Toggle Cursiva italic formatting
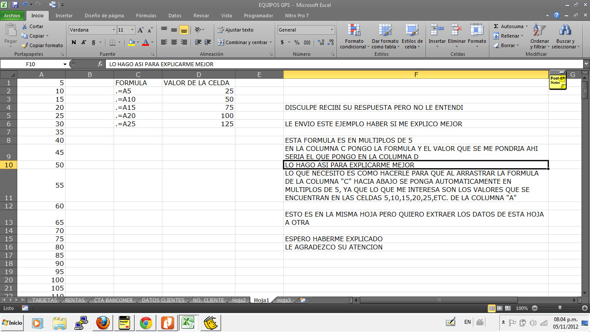 (x=83, y=42)
